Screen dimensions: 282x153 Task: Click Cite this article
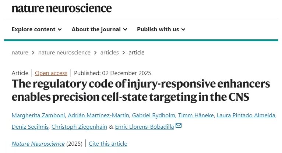(108, 143)
